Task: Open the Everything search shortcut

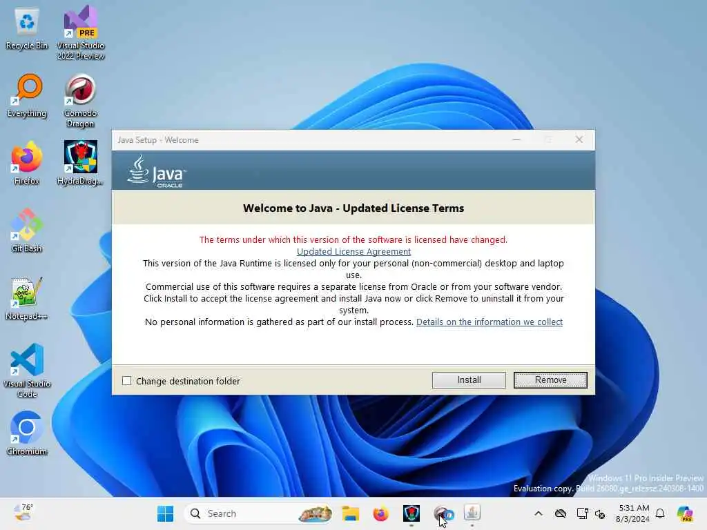Action: [27, 96]
